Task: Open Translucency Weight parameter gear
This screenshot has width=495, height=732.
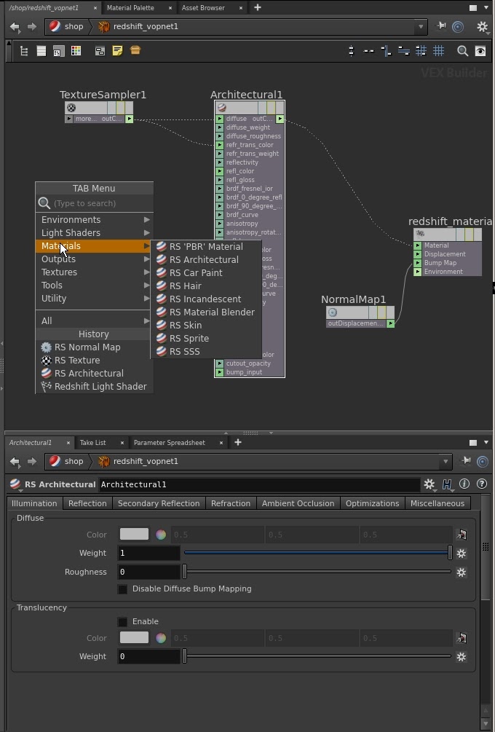Action: tap(462, 657)
